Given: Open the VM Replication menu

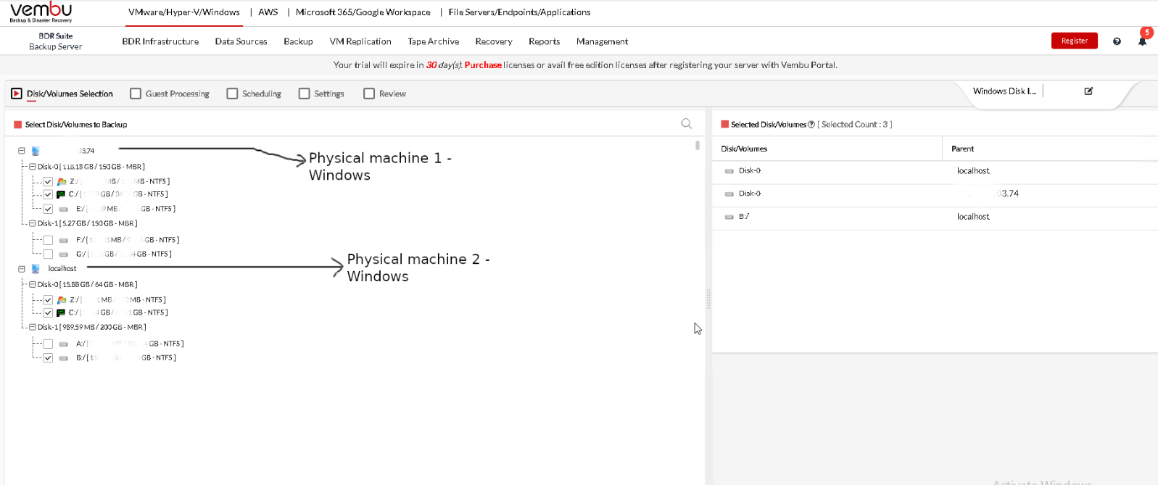Looking at the screenshot, I should coord(360,41).
